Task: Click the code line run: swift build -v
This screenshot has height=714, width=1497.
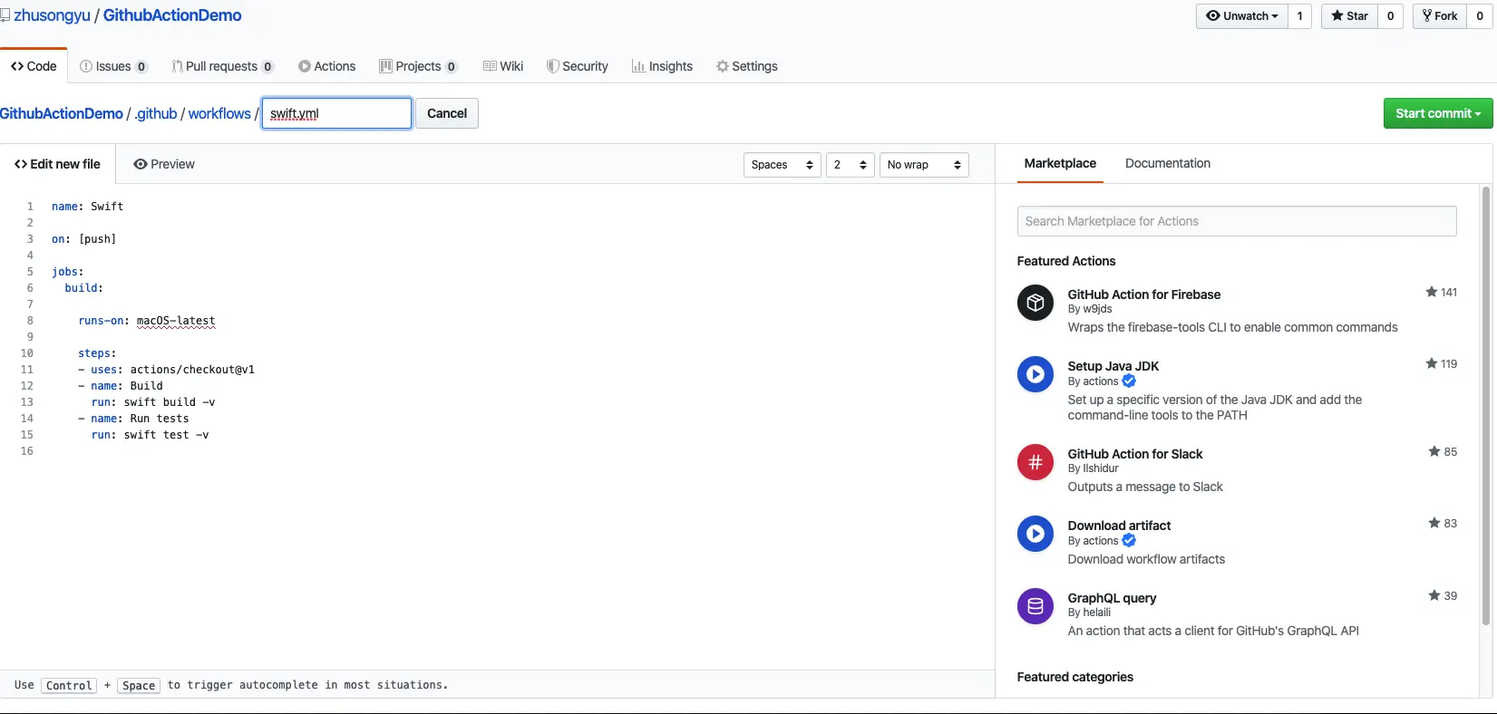Action: tap(153, 402)
